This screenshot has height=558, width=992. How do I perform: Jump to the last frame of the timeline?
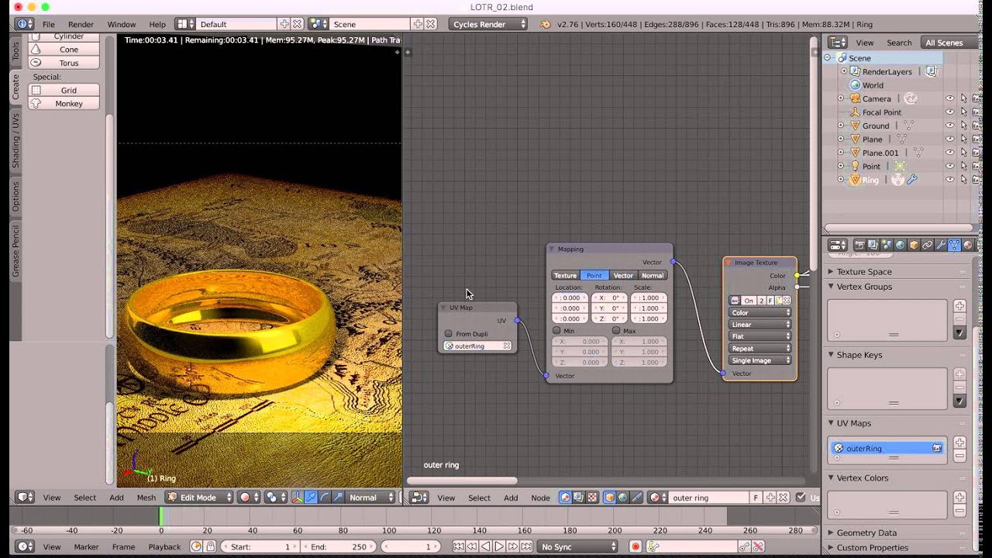click(x=526, y=546)
